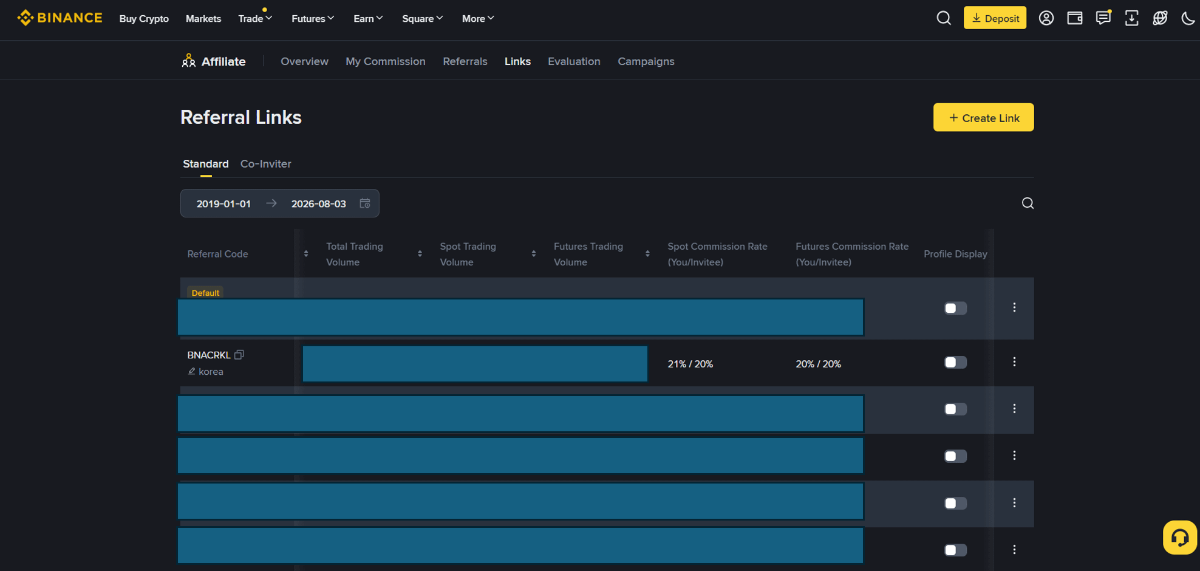
Task: Switch to the My Commission tab
Action: (386, 61)
